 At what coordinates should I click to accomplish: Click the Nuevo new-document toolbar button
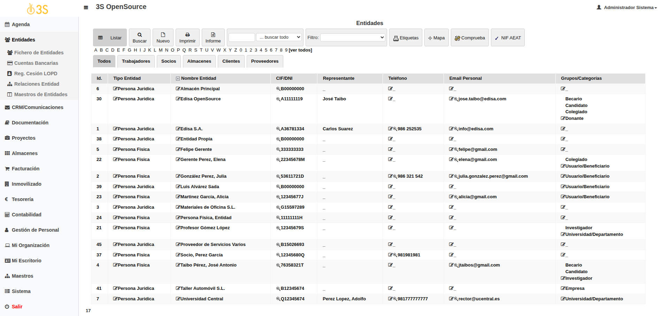pyautogui.click(x=163, y=38)
